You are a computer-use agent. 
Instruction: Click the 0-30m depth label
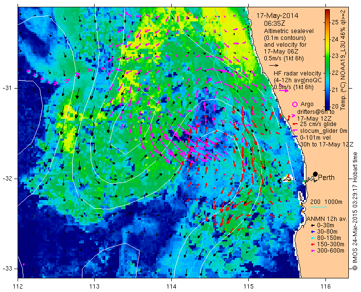tap(325, 225)
